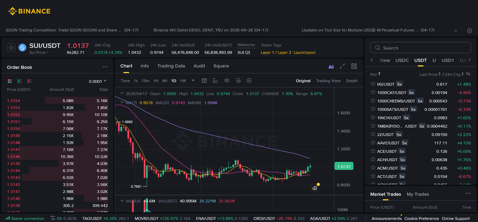Open Online Support

click(x=456, y=219)
